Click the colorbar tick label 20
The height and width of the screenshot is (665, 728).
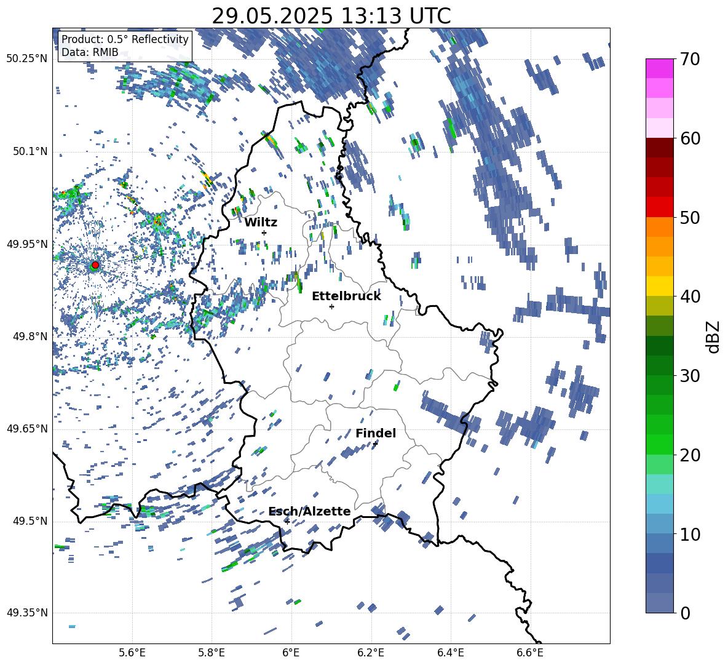click(690, 455)
